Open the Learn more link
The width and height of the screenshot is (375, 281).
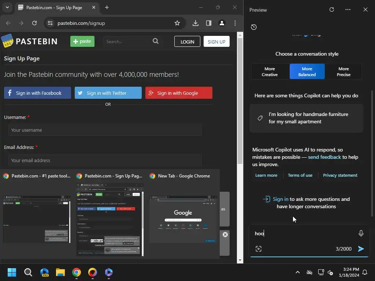[266, 175]
